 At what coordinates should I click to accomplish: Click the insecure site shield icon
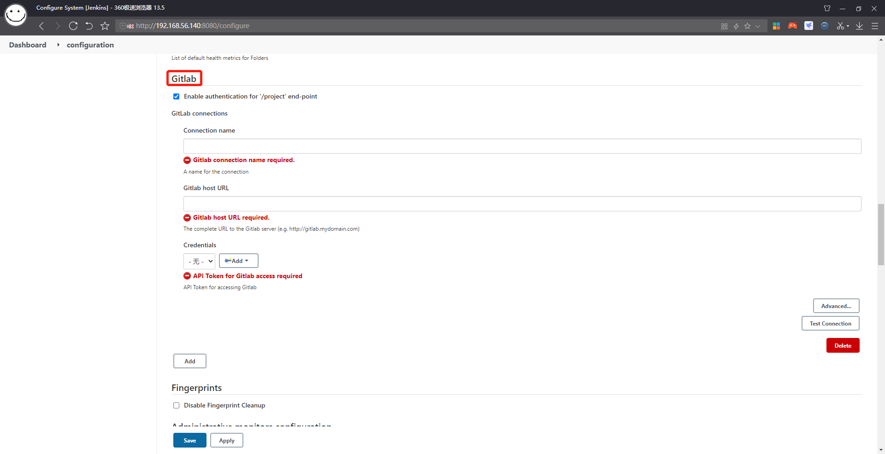coord(123,26)
